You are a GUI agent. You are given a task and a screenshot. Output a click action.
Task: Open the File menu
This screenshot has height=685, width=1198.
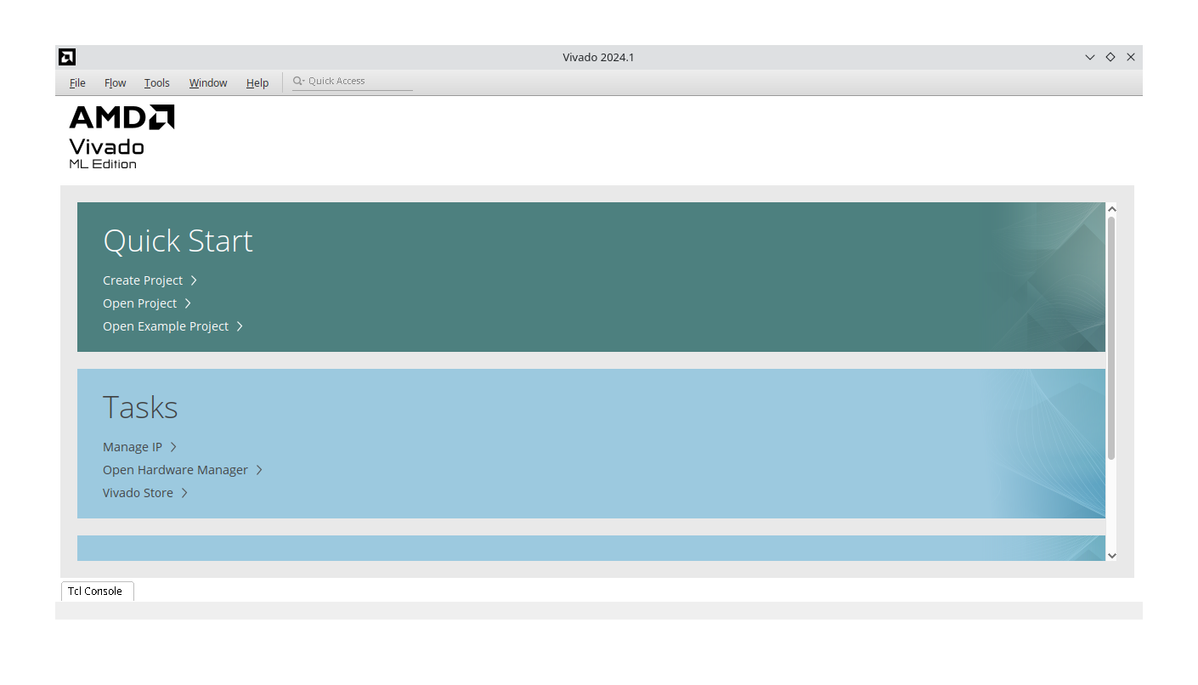click(76, 82)
